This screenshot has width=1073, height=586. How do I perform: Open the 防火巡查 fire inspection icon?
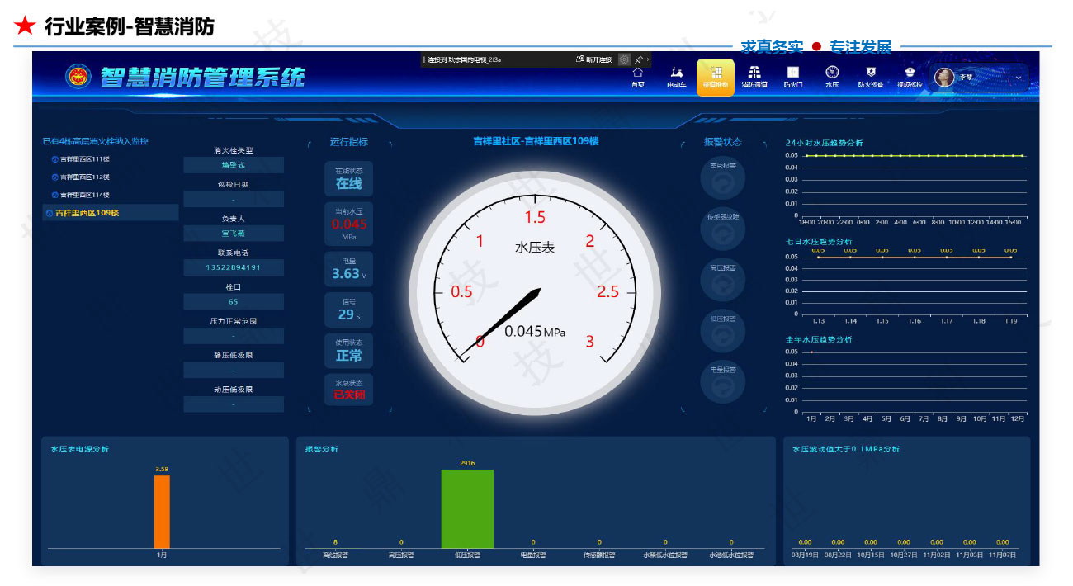(870, 76)
